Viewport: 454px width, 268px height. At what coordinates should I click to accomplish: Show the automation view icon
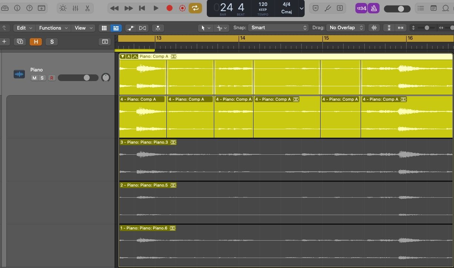130,28
